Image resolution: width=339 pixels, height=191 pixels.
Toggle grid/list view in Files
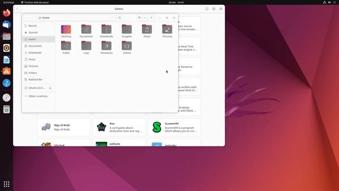point(139,18)
